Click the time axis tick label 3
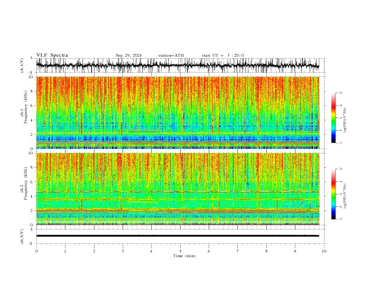 point(123,251)
